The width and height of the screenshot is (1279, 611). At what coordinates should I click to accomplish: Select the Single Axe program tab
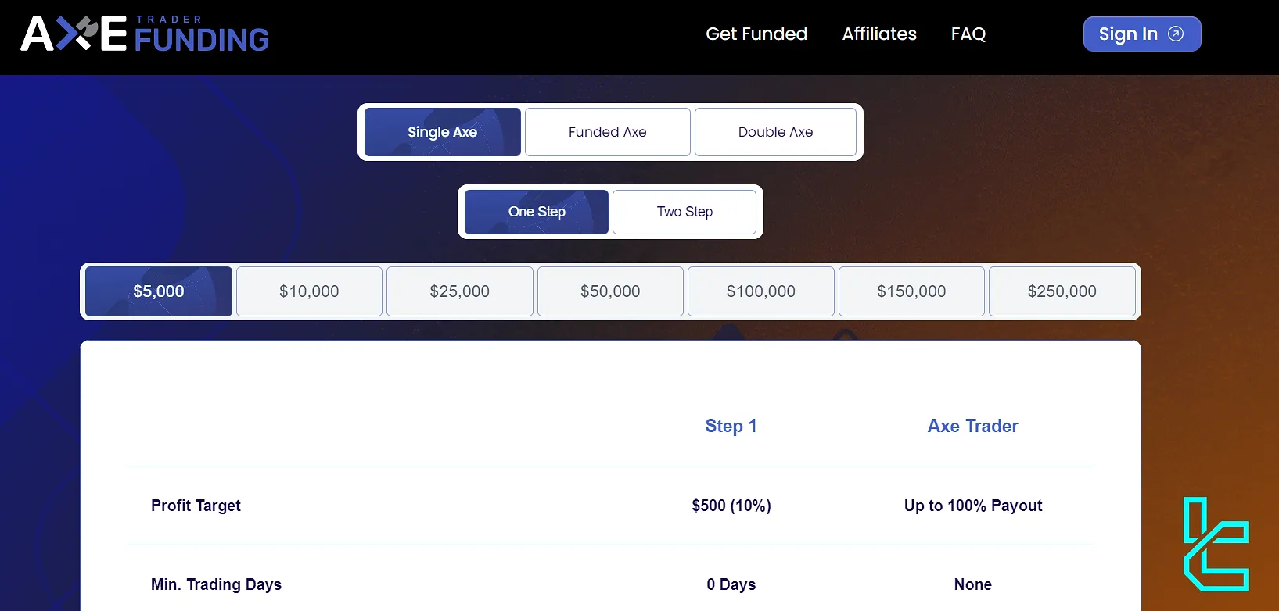(443, 132)
